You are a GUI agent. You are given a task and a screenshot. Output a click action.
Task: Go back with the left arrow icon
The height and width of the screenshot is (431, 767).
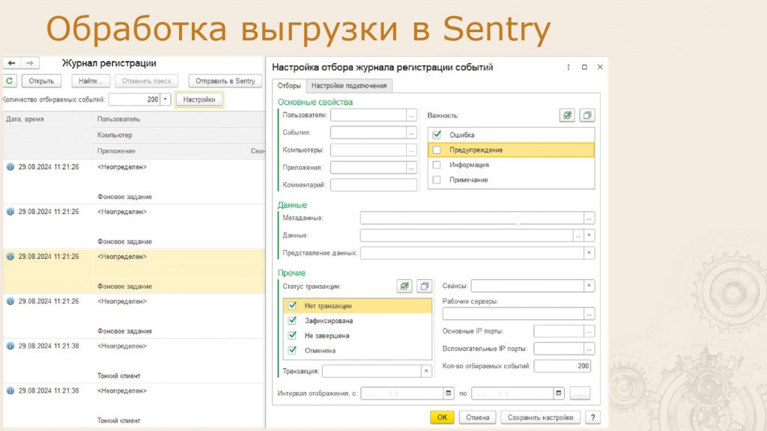pos(12,63)
